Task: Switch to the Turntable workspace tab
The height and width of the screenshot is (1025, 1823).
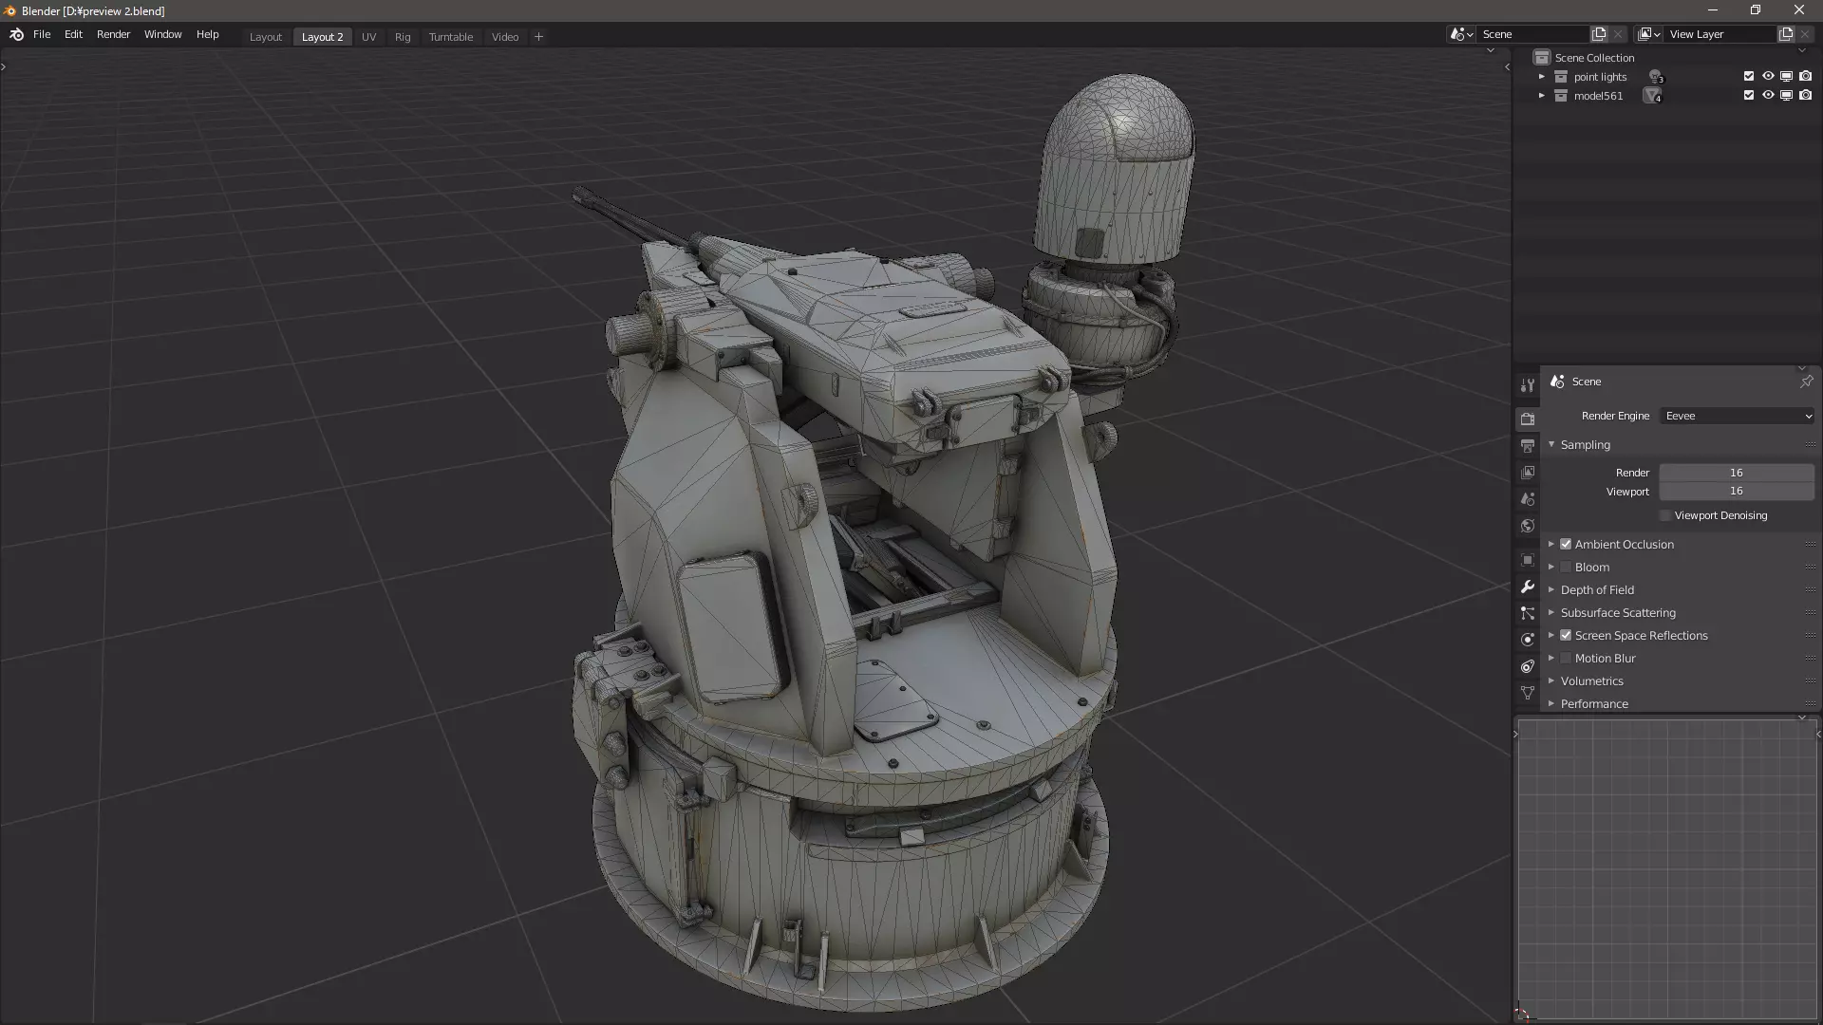Action: point(450,37)
